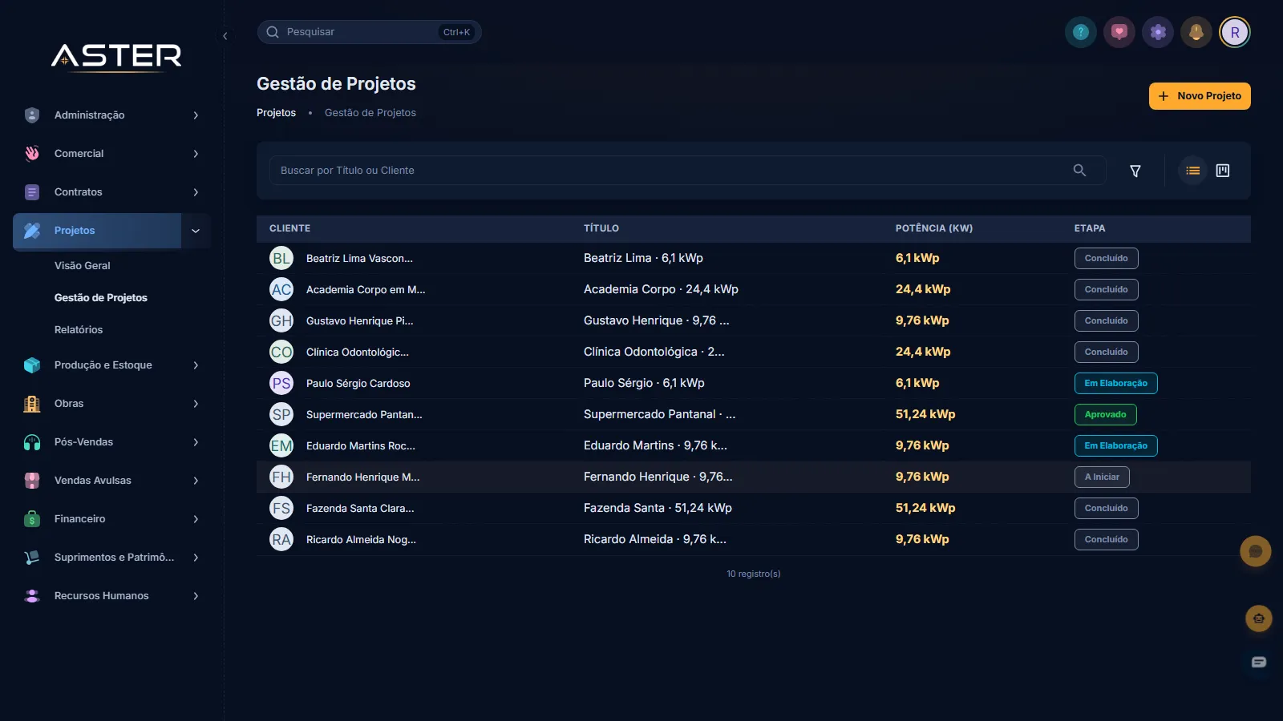Viewport: 1283px width, 721px height.
Task: Click Em Elaboração badge for Eduardo Martins
Action: click(x=1115, y=445)
